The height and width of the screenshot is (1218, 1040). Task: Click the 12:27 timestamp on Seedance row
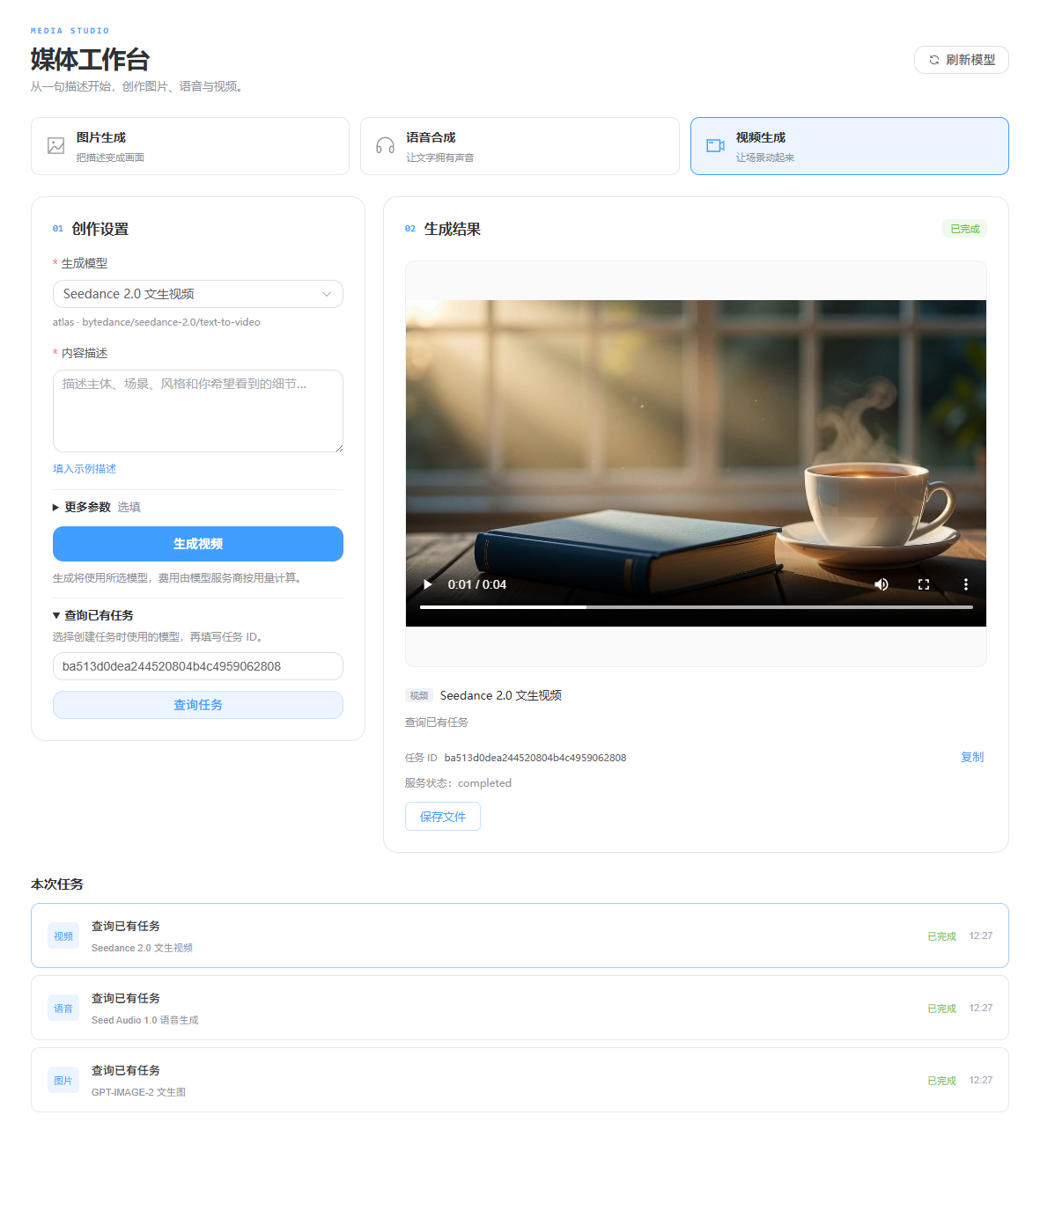[981, 936]
